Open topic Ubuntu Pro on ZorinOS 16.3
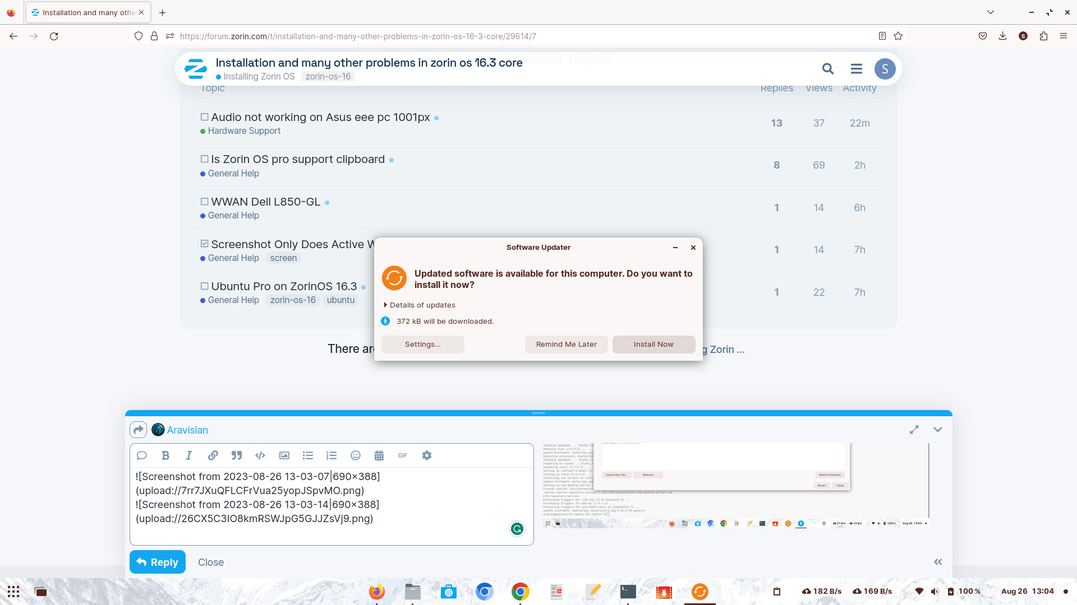This screenshot has height=605, width=1077. 284,286
